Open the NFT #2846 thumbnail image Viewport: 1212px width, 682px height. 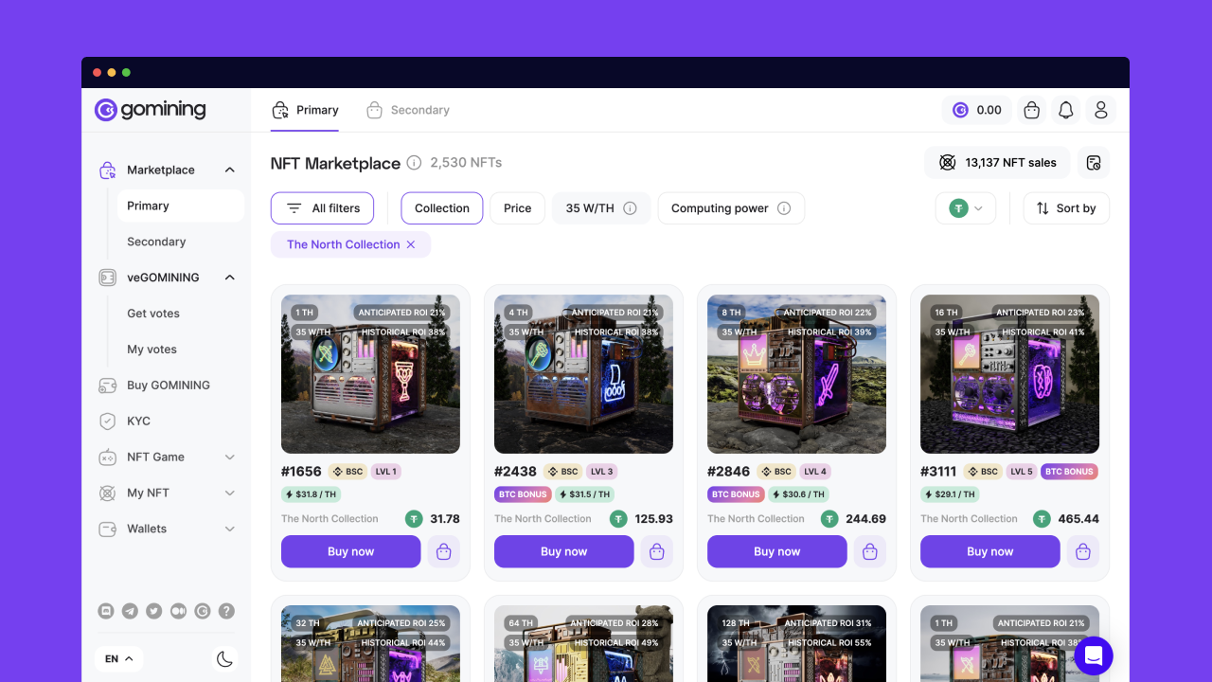796,374
